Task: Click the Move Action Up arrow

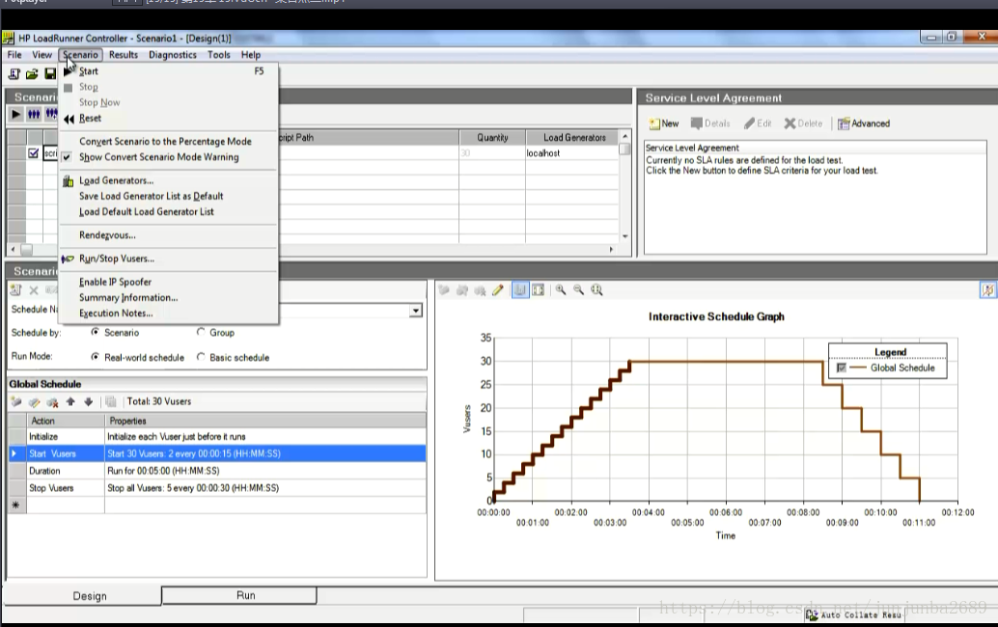Action: pos(70,401)
